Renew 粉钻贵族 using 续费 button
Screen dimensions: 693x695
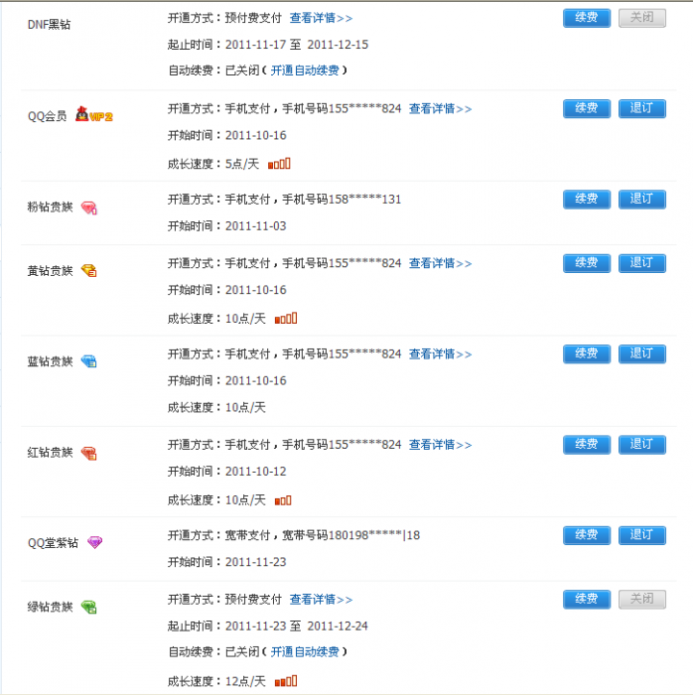587,199
